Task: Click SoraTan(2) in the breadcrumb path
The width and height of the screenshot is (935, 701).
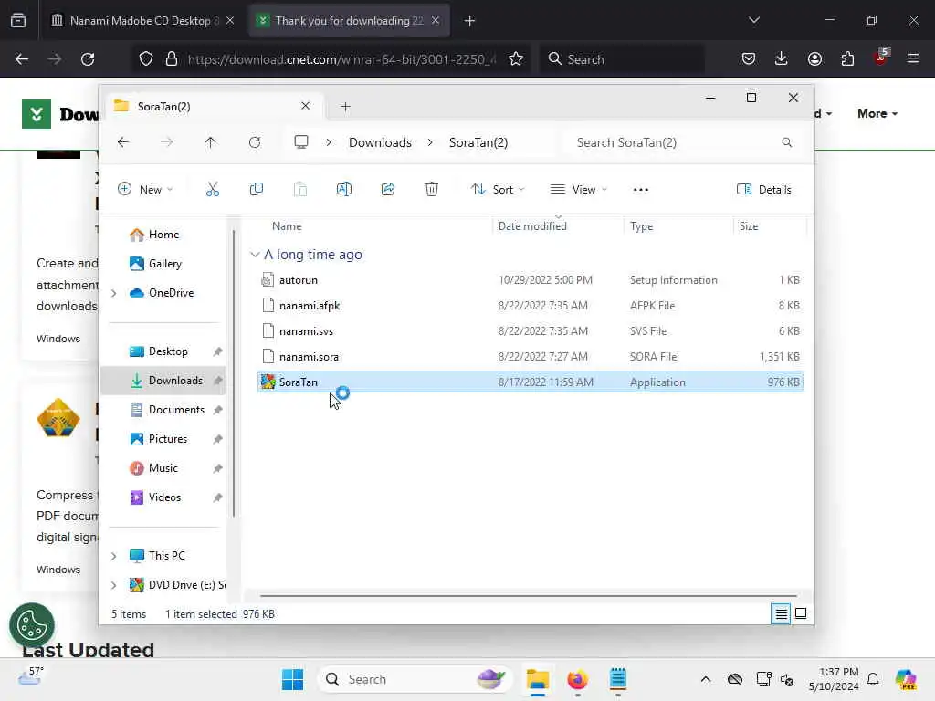Action: (x=478, y=142)
